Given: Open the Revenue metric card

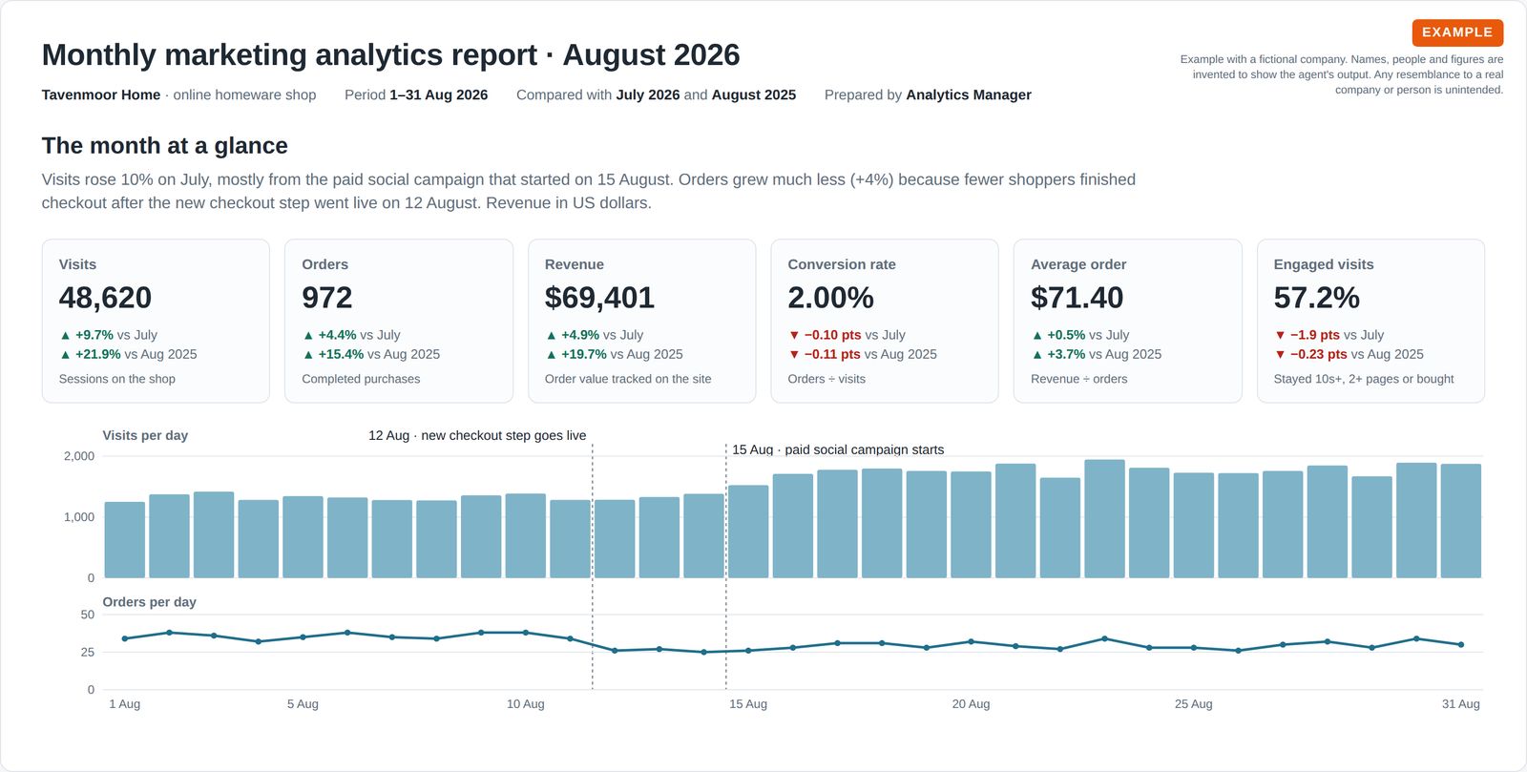Looking at the screenshot, I should [641, 321].
